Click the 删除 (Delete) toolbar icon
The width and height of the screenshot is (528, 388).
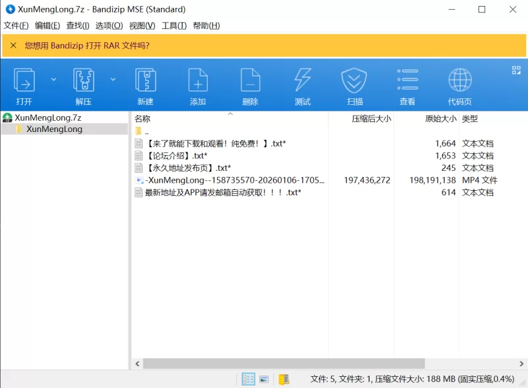[250, 80]
